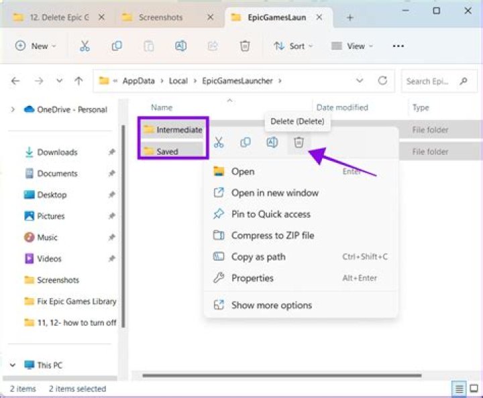Click the Share icon in the top toolbar
The image size is (483, 398).
coord(213,46)
